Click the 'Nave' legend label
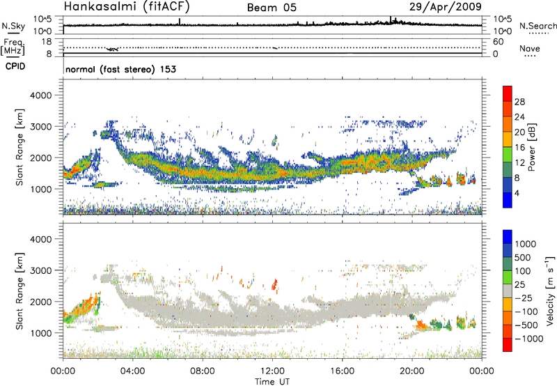The image size is (557, 386). (x=530, y=49)
